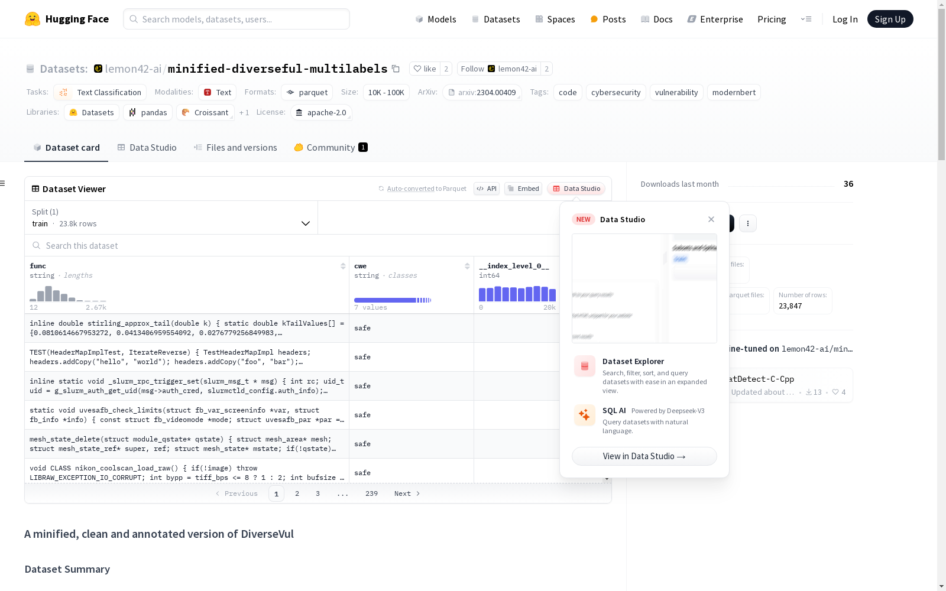Expand the train split dropdown
946x591 pixels.
coord(171,217)
